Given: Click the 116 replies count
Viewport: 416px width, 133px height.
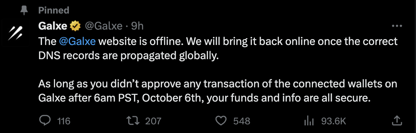Looking at the screenshot, I should click(64, 121).
